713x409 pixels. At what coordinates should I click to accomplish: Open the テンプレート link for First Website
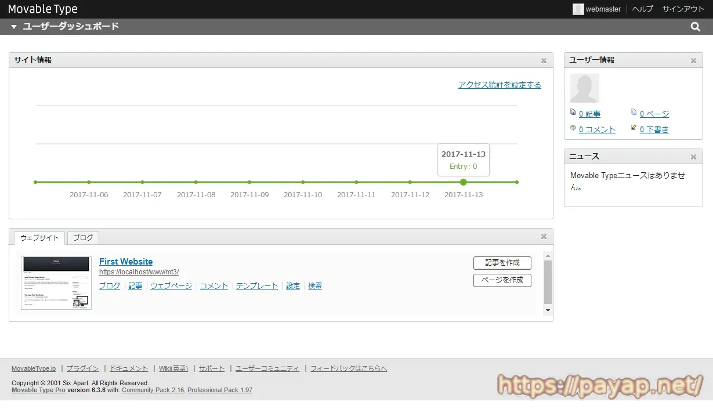click(256, 286)
